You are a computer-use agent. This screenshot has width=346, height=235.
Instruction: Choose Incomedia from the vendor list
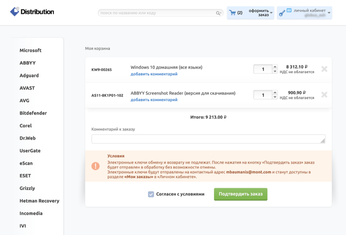pos(31,213)
